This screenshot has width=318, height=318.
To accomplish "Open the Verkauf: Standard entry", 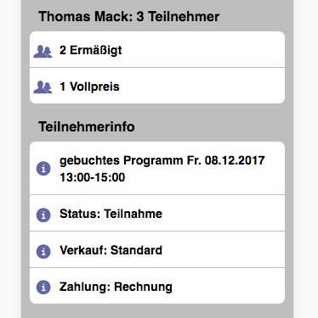I will pyautogui.click(x=157, y=249).
